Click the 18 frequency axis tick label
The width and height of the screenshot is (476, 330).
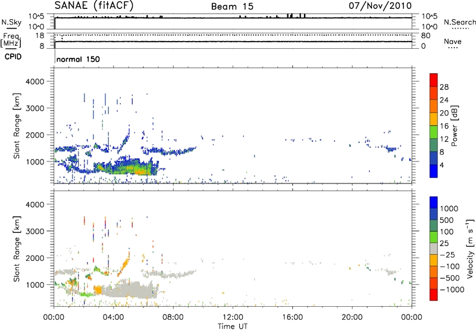(40, 36)
